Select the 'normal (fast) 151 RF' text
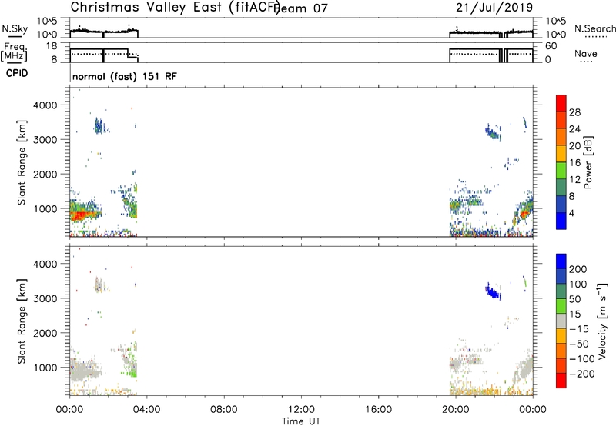Image resolution: width=616 pixels, height=426 pixels. [x=125, y=76]
